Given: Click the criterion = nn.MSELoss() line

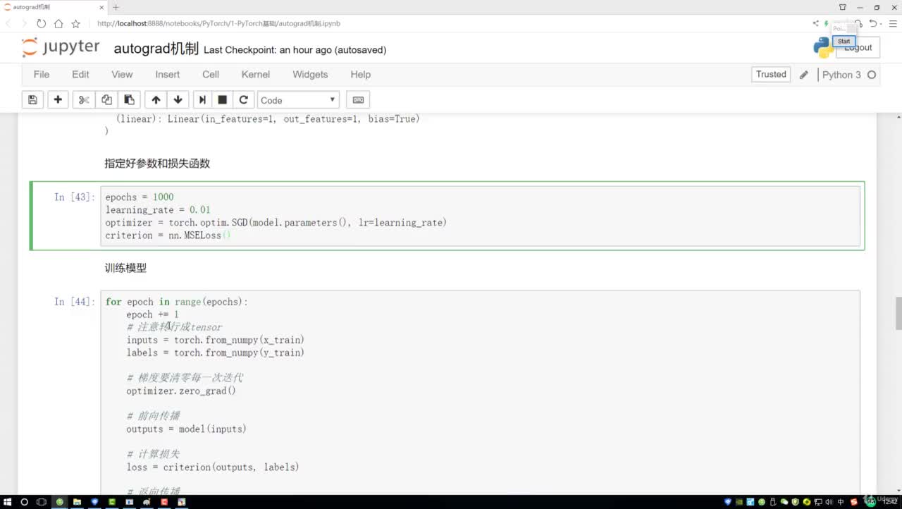Looking at the screenshot, I should tap(168, 235).
